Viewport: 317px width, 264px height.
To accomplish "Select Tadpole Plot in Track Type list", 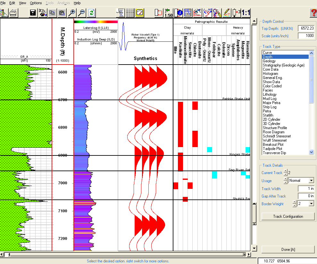I will tap(286, 149).
